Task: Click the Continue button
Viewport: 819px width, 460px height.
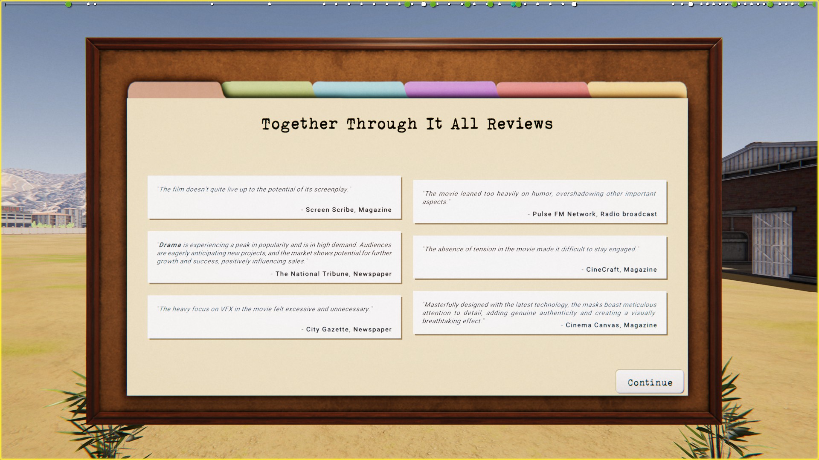Action: click(x=649, y=382)
